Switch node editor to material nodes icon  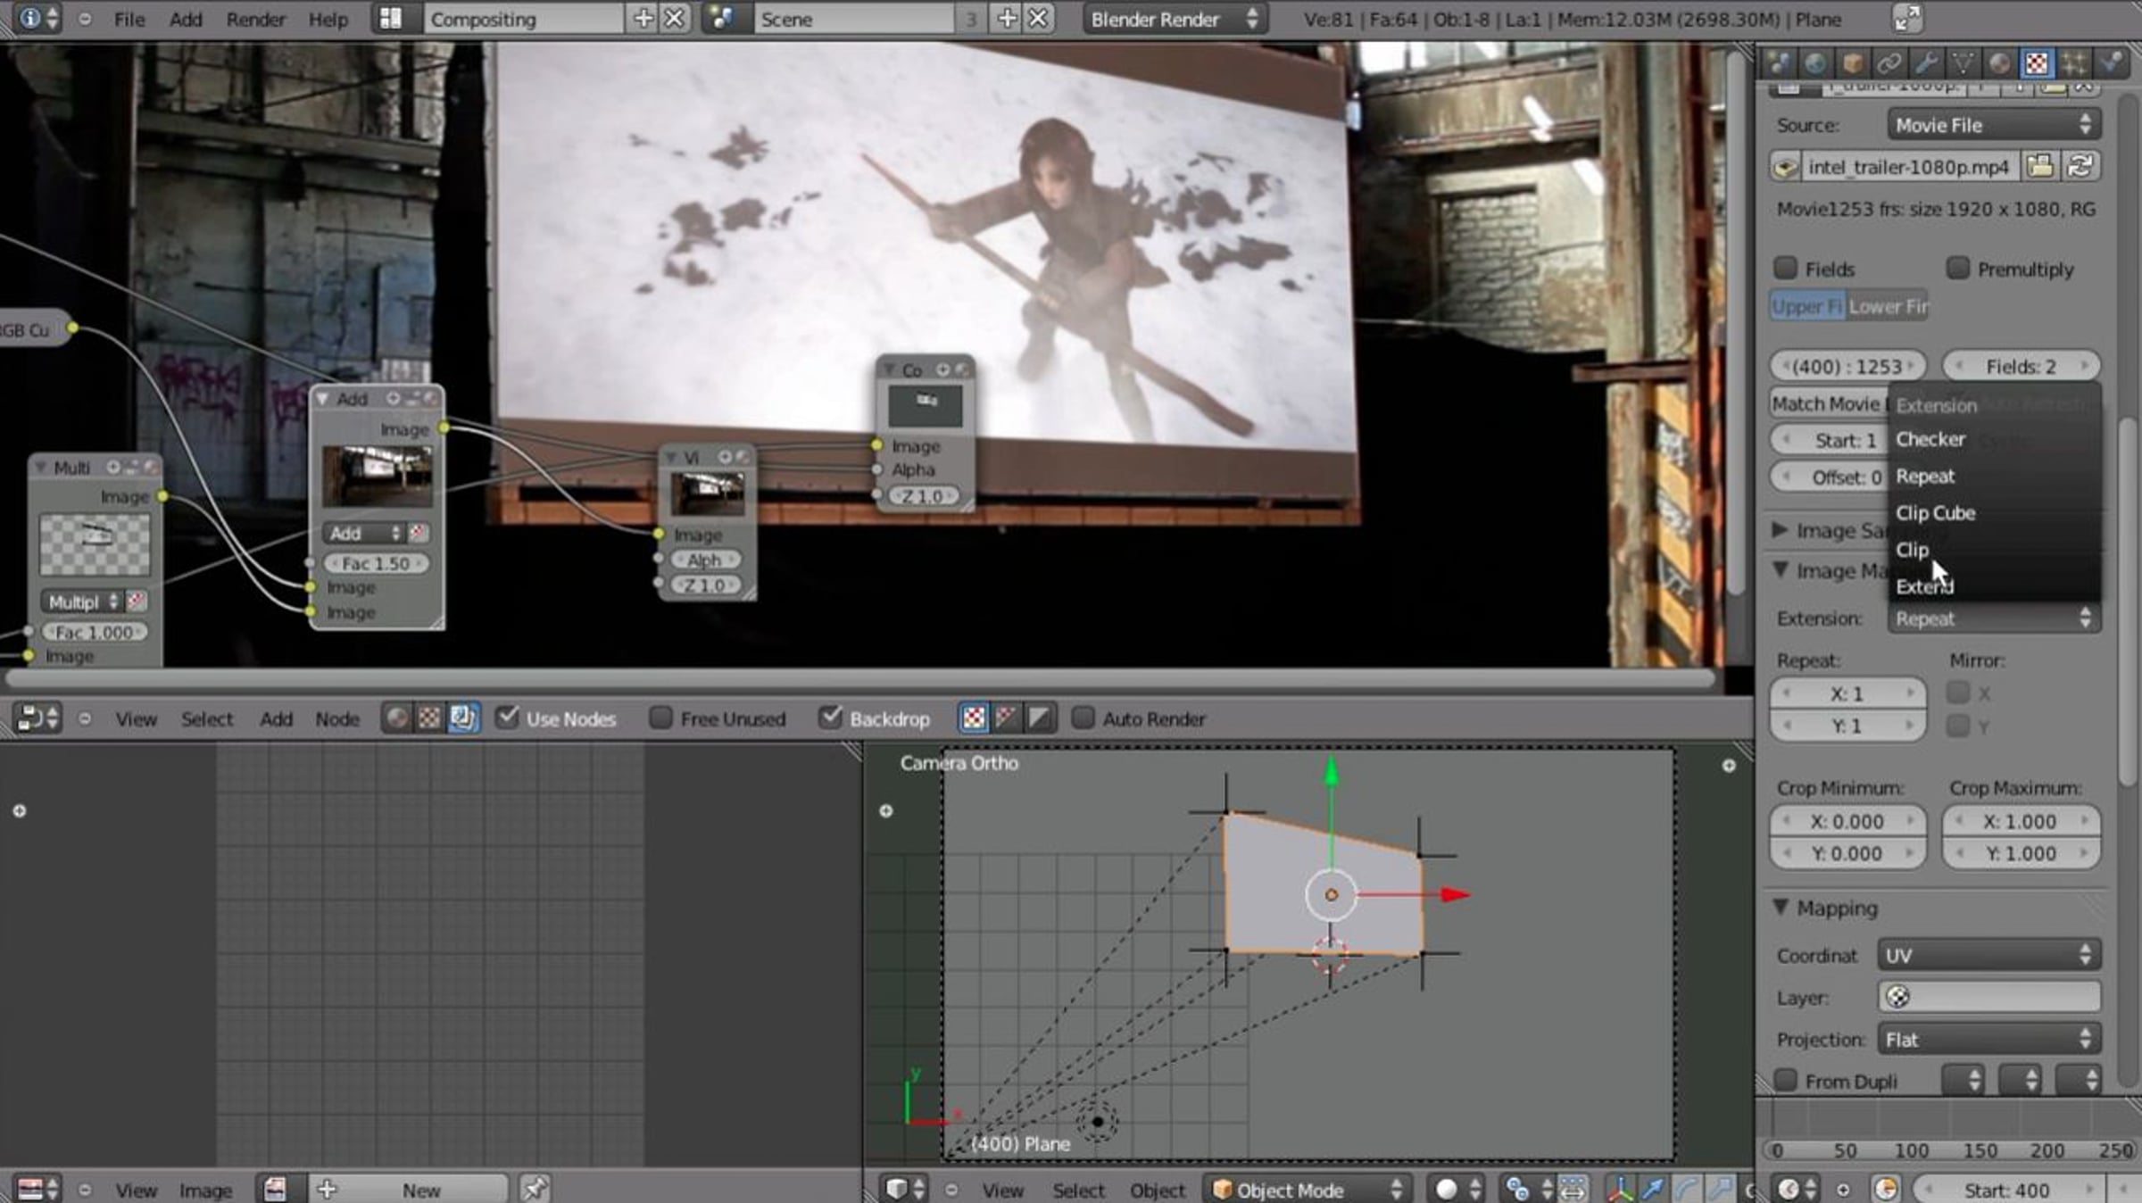[397, 718]
